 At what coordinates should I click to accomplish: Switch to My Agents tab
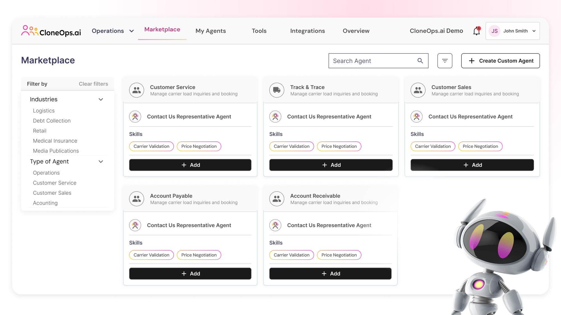point(210,31)
